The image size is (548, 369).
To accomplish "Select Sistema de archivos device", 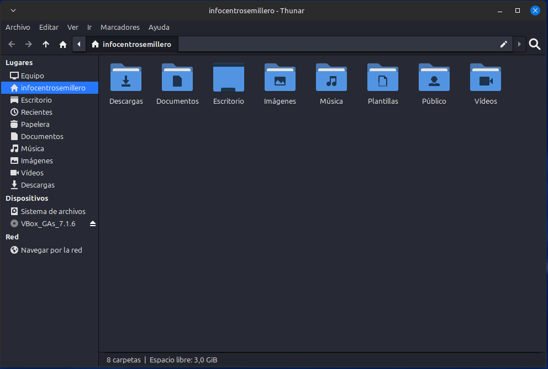I will pos(50,212).
